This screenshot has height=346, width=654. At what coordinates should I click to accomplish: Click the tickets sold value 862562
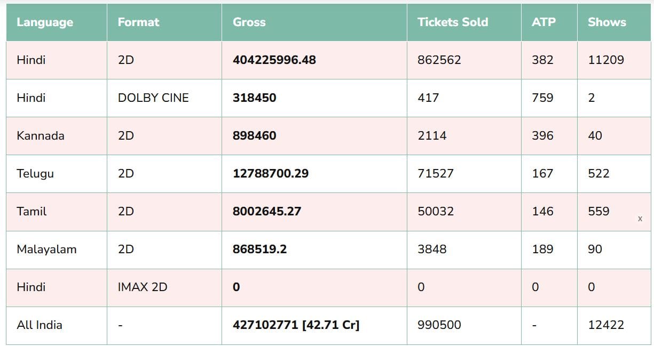click(439, 60)
